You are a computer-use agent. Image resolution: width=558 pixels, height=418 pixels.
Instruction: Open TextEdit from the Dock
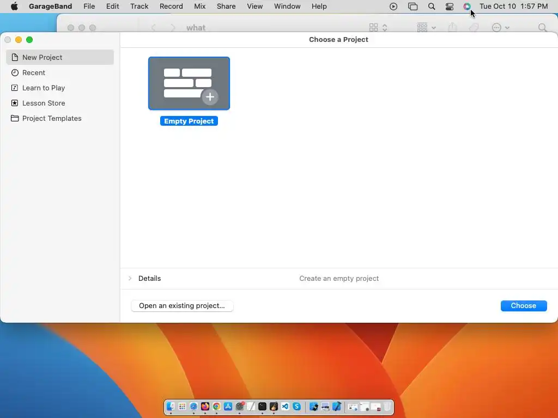click(251, 406)
